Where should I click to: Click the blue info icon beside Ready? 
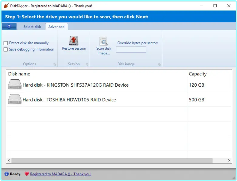tap(7, 174)
